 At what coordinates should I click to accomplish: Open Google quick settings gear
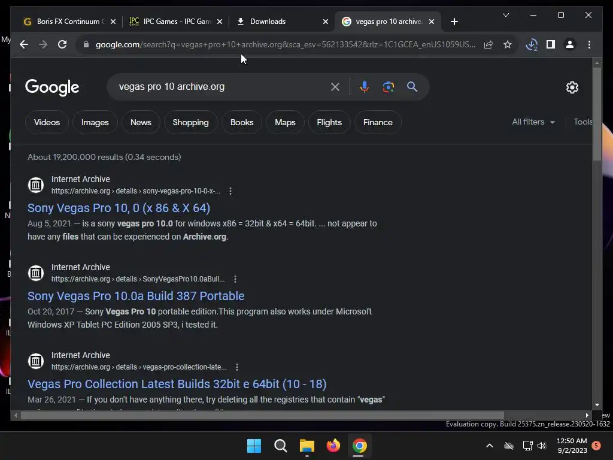[572, 87]
